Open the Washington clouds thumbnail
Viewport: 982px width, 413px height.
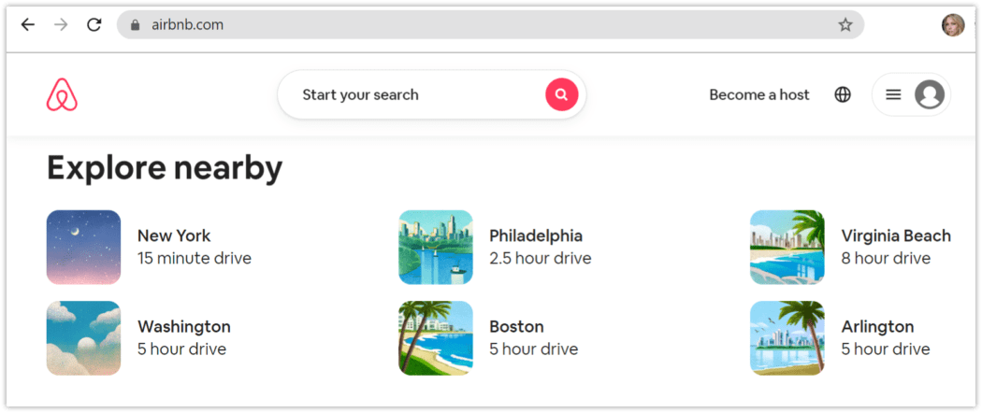[x=83, y=338]
